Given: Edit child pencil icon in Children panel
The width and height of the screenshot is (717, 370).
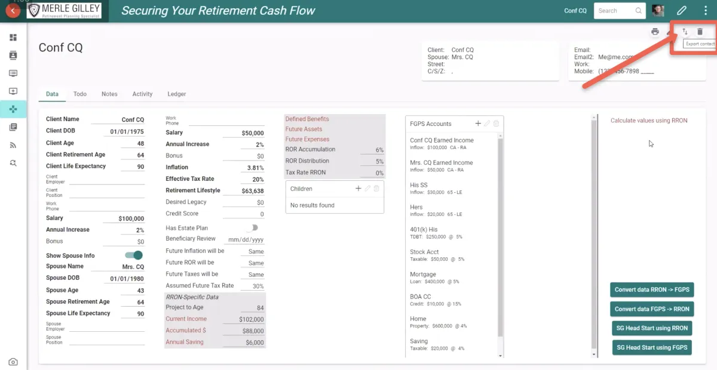Looking at the screenshot, I should coord(367,189).
